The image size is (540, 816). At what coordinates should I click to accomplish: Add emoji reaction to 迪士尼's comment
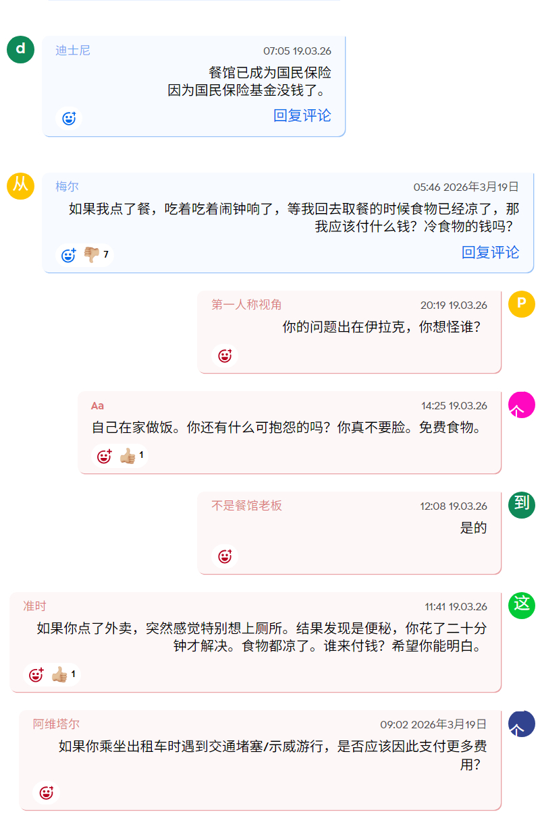tap(69, 119)
